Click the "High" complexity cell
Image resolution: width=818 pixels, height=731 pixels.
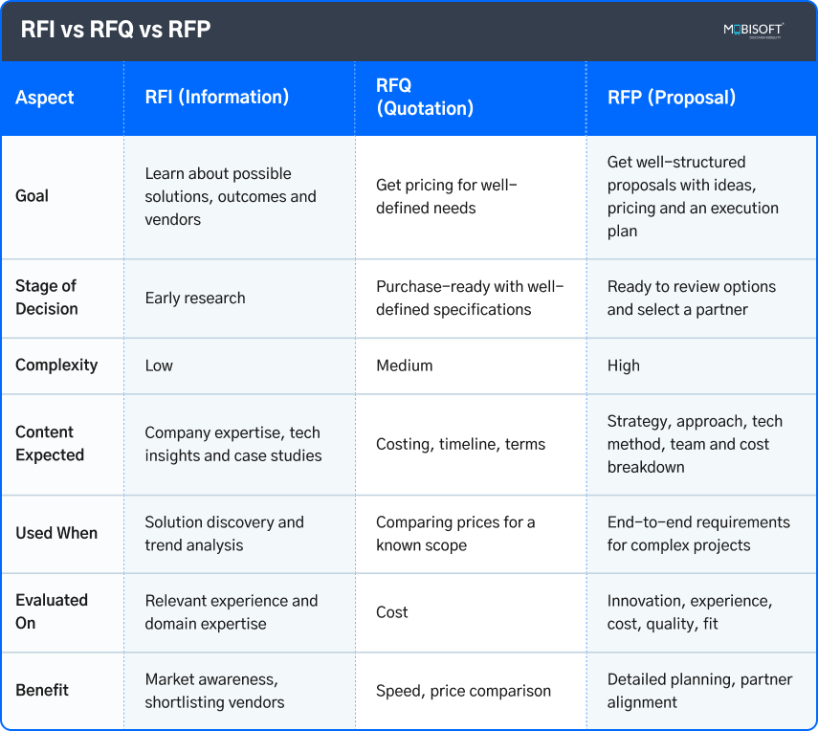[x=624, y=365]
